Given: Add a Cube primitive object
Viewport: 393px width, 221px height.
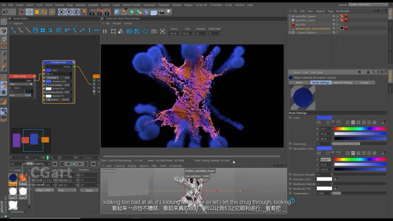Looking at the screenshot, I should coord(117,12).
